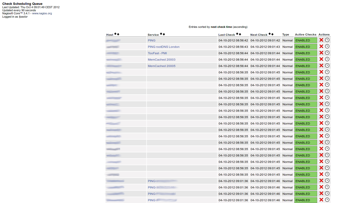Open MemCached 20003 service details
Screen dimensions: 364x203
pyautogui.click(x=161, y=60)
